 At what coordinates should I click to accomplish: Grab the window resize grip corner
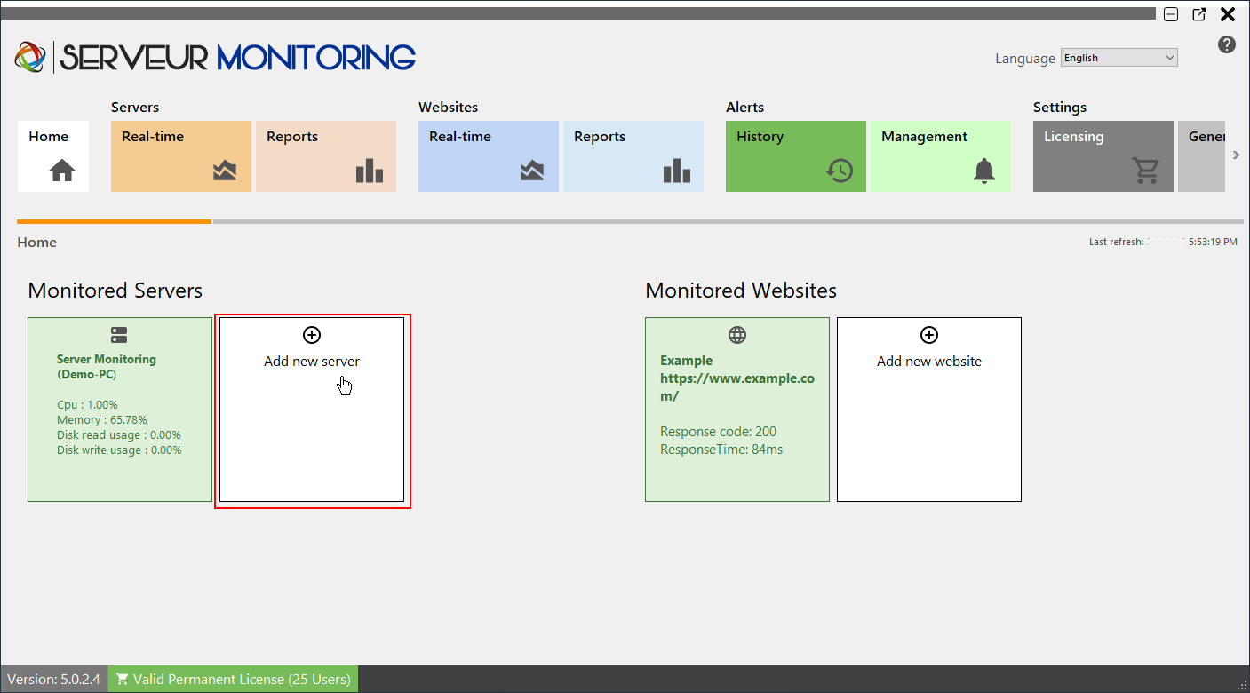pyautogui.click(x=1243, y=686)
